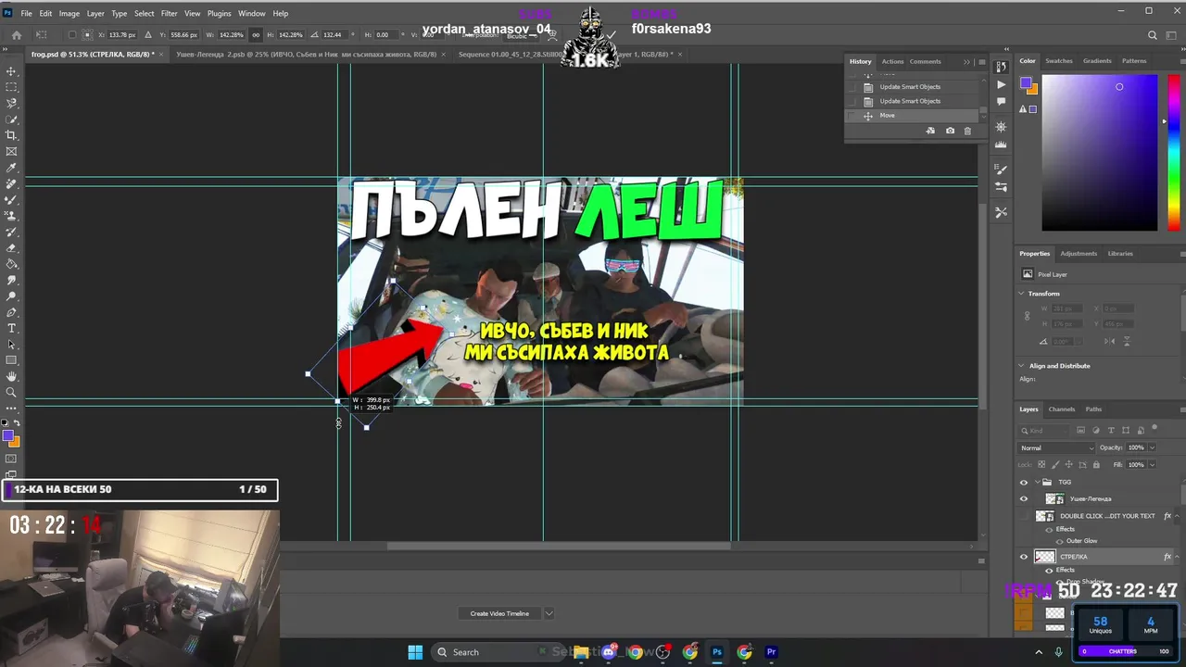Select the Spot Healing Brush tool
Viewport: 1186px width, 667px height.
click(x=11, y=183)
